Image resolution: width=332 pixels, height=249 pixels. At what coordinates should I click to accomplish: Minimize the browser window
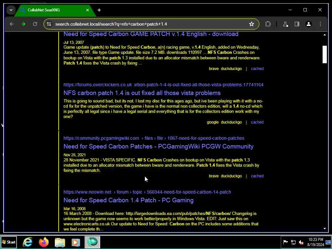click(x=290, y=10)
